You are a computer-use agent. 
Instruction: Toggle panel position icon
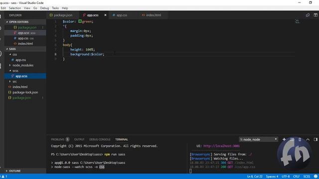pyautogui.click(x=316, y=139)
